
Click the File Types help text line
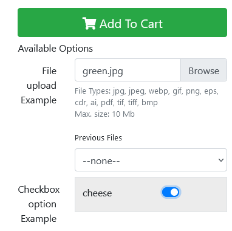point(146,91)
